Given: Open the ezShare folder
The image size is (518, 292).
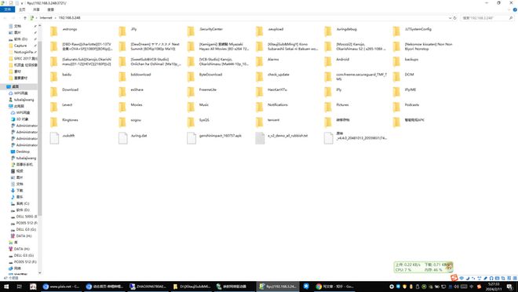Looking at the screenshot, I should (131, 92).
